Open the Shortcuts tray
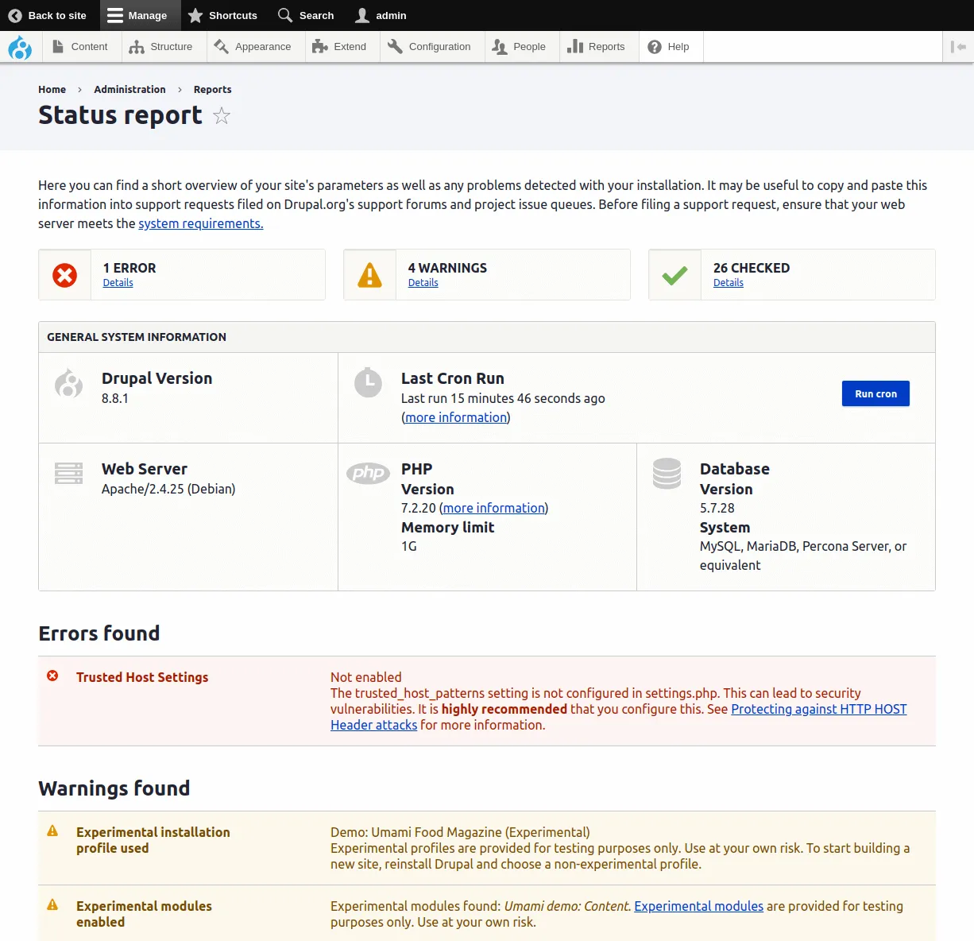The width and height of the screenshot is (974, 941). coord(222,15)
